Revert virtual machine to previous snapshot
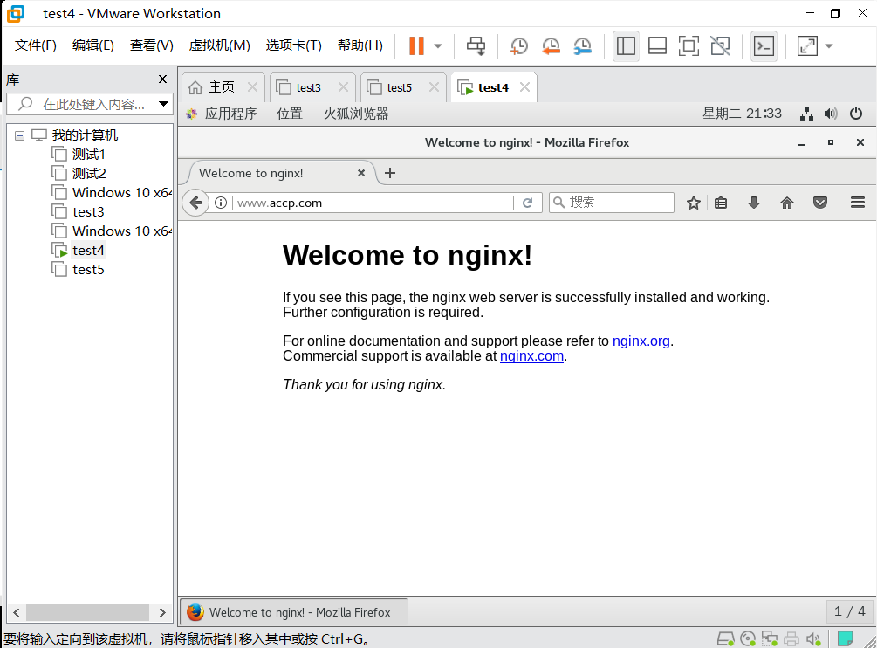 pyautogui.click(x=551, y=46)
